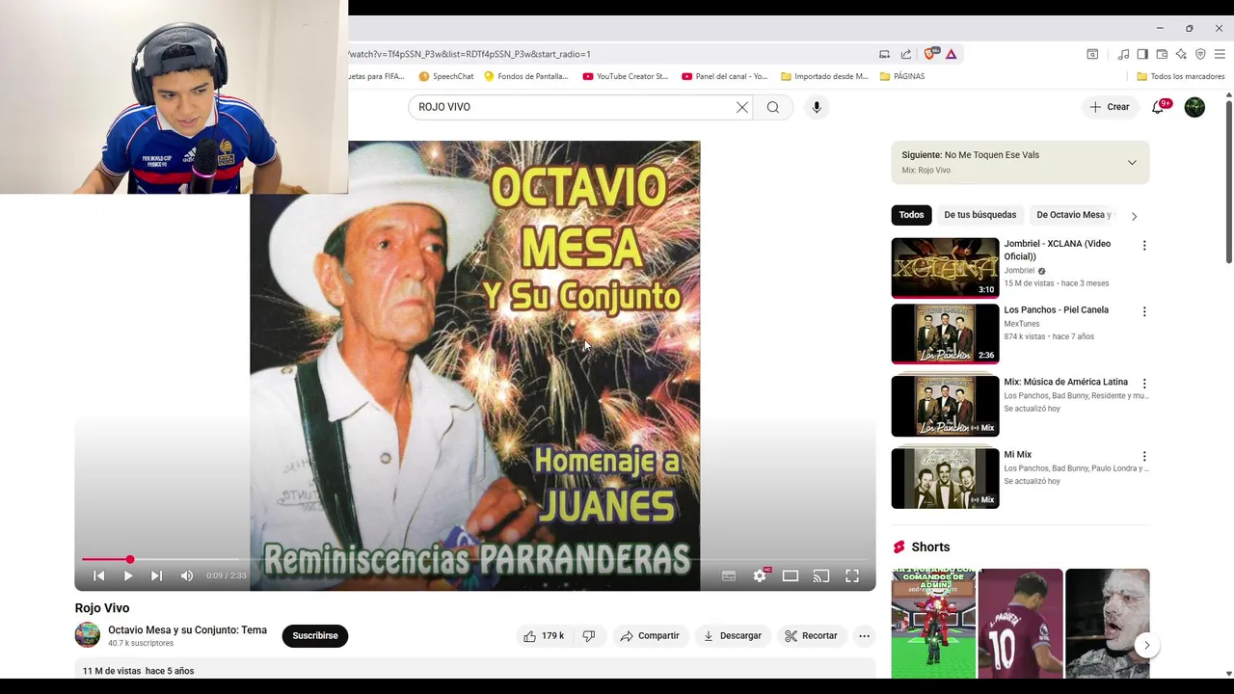Mute the video player volume
The height and width of the screenshot is (694, 1234).
pyautogui.click(x=187, y=575)
